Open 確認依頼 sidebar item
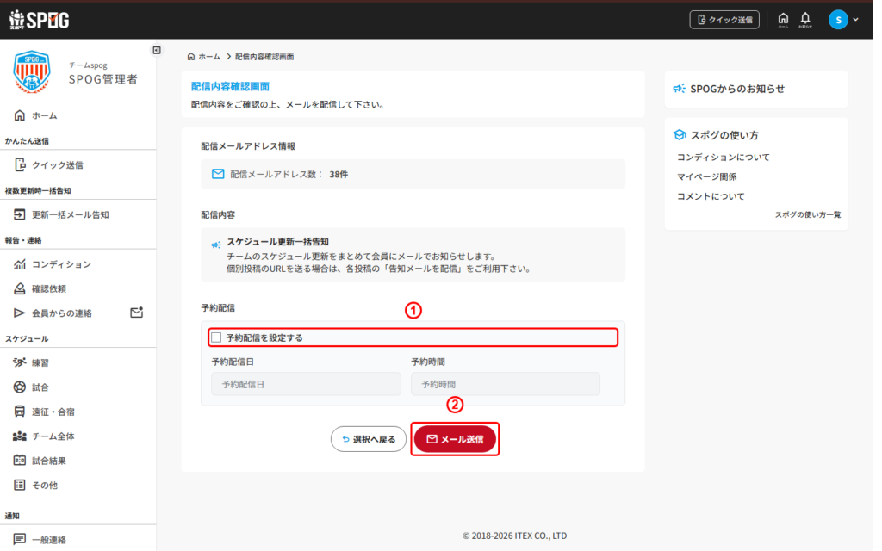Screen dimensions: 882x551 click(49, 288)
